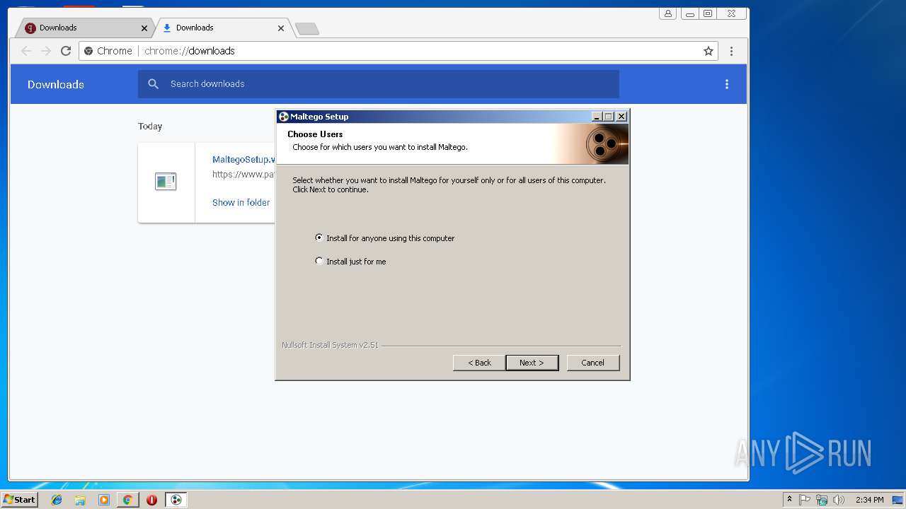Click the Show desktop tray icon
Image resolution: width=906 pixels, height=509 pixels.
(898, 500)
